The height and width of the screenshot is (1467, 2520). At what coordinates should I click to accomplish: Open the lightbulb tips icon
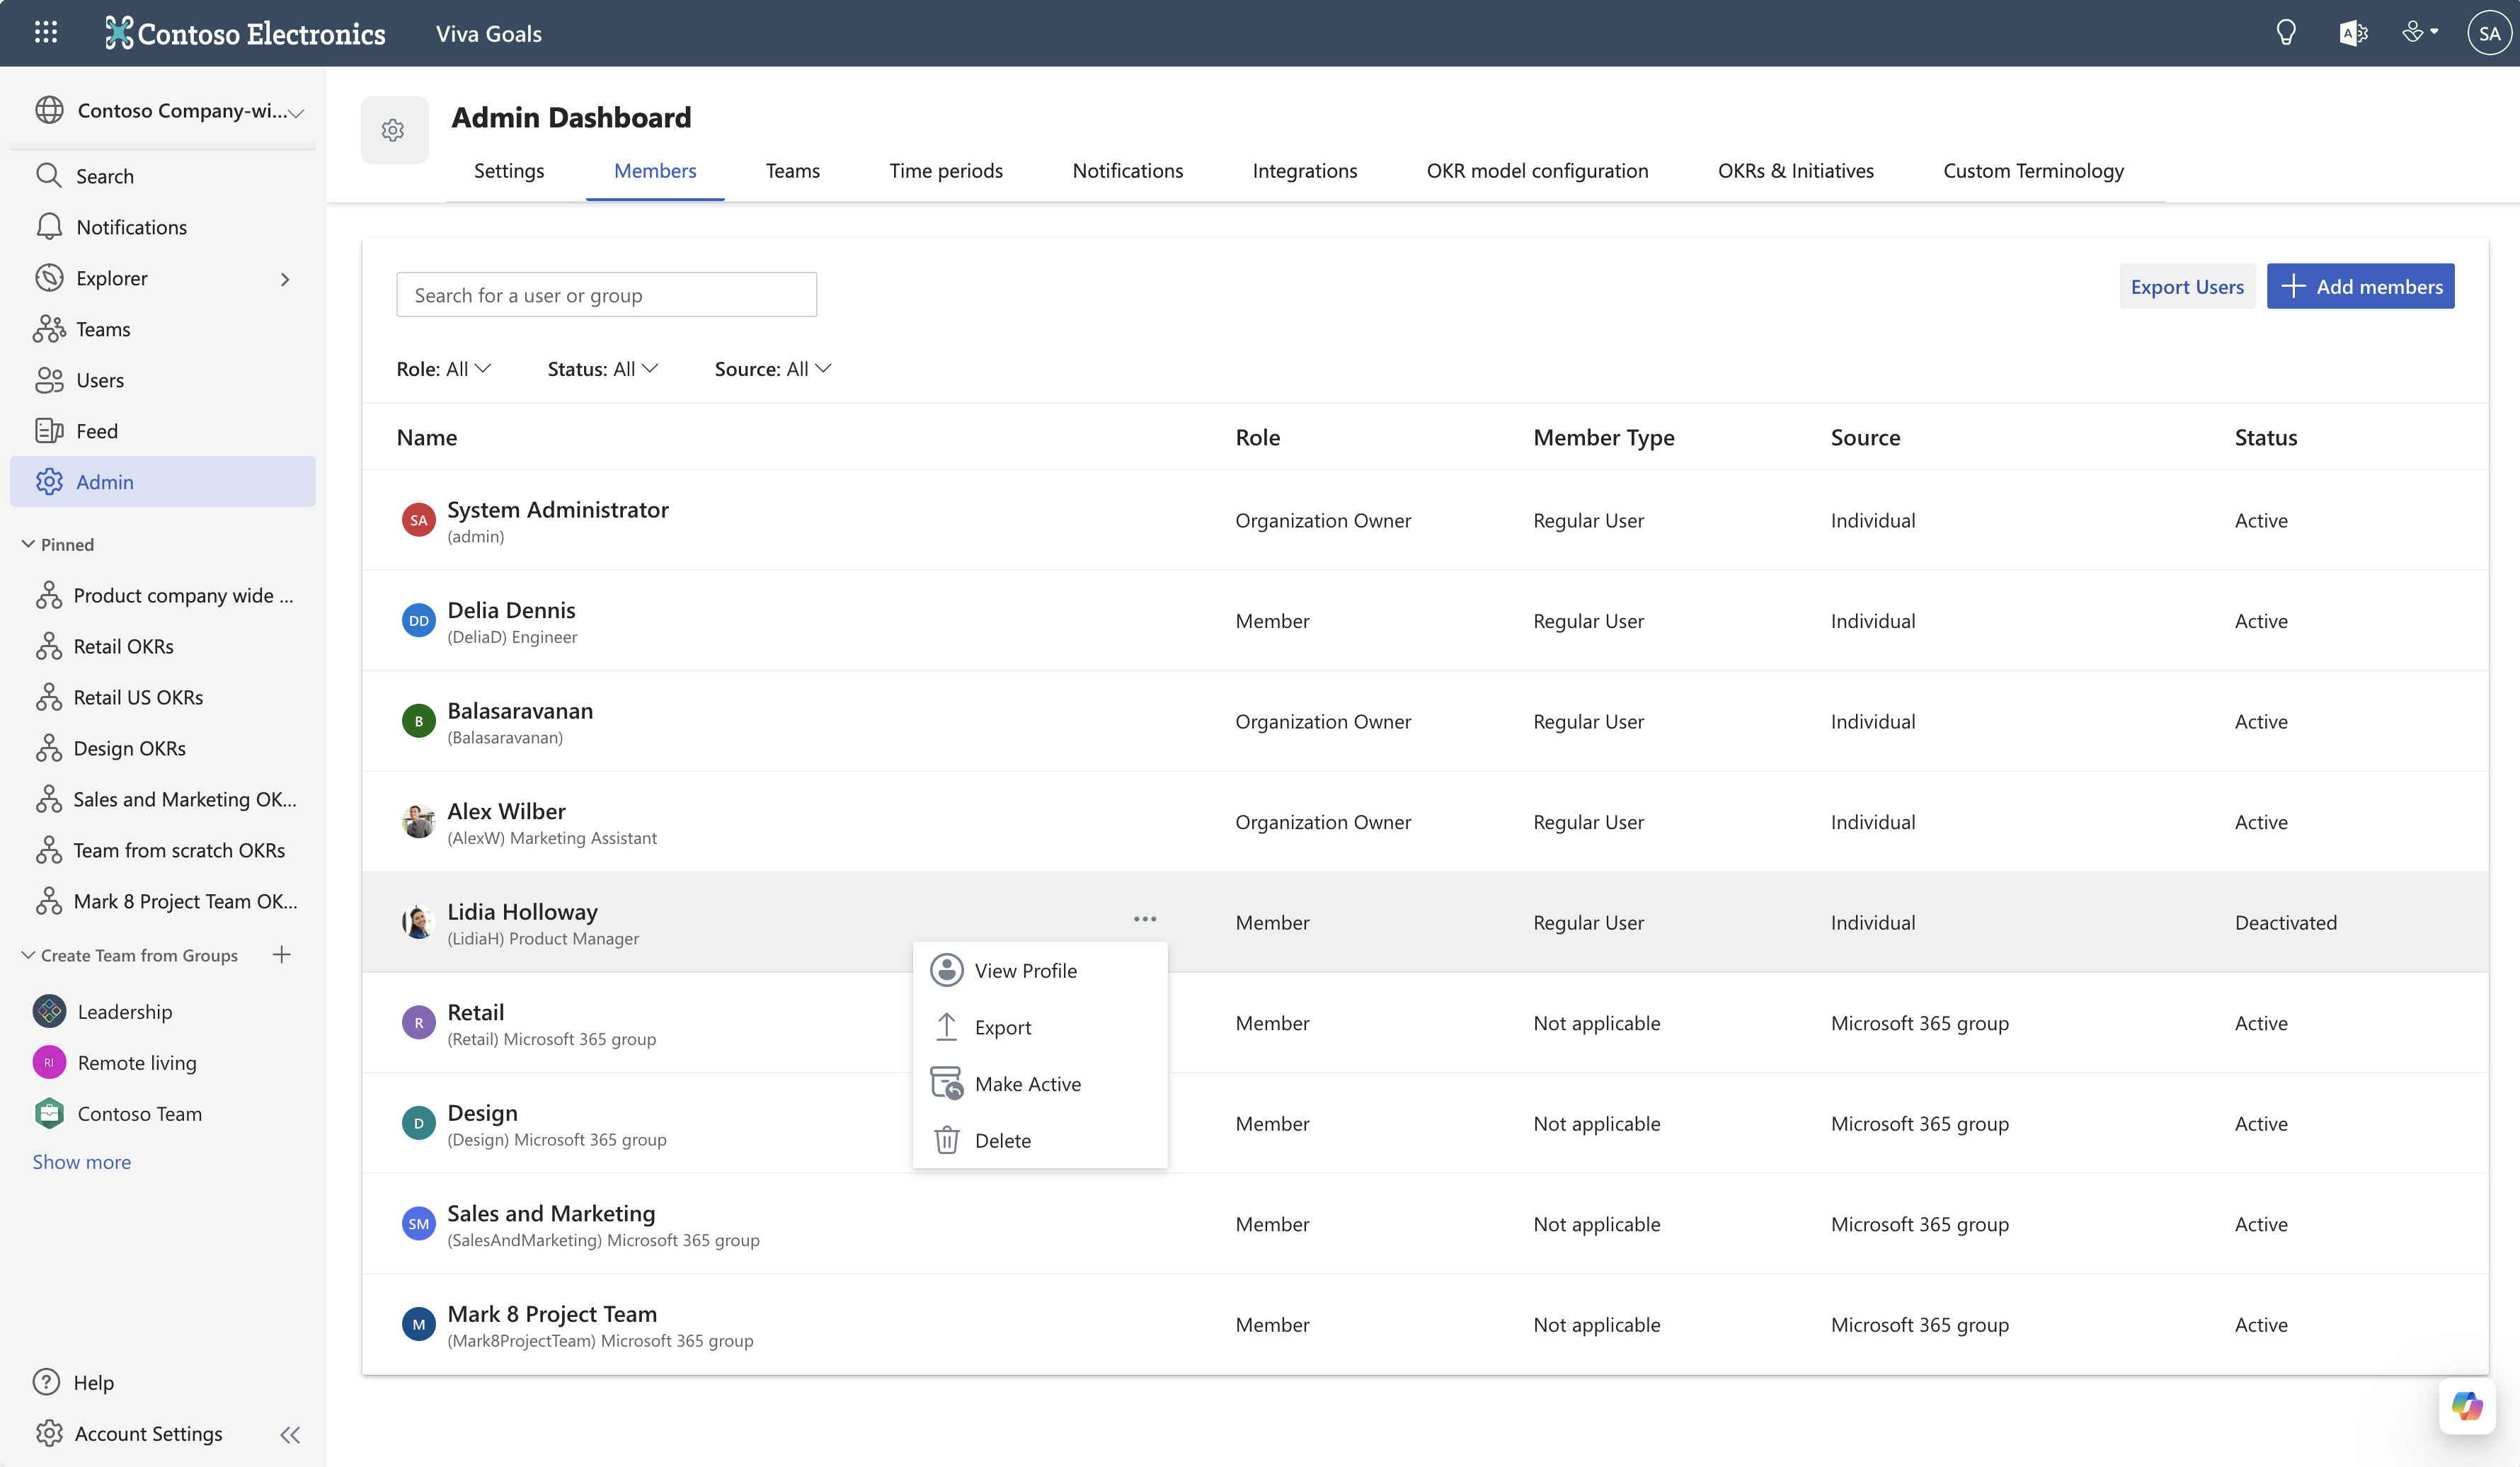[2286, 33]
